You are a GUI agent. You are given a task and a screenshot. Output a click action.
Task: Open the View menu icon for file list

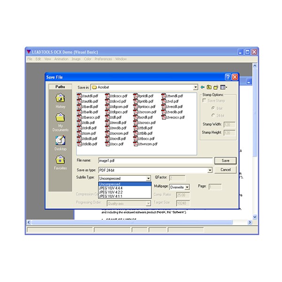pyautogui.click(x=224, y=87)
